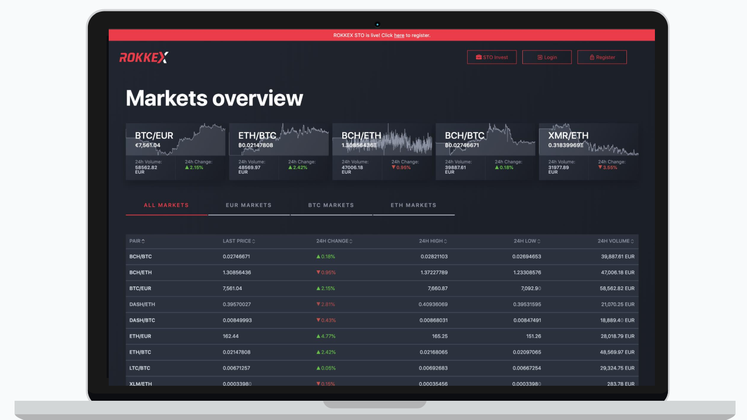Click the 24H low value 1.23308576
The height and width of the screenshot is (420, 747).
coord(527,272)
